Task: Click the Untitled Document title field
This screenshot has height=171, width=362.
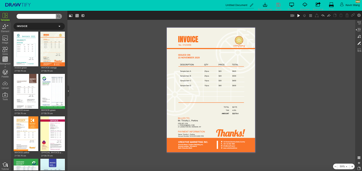Action: [x=236, y=5]
